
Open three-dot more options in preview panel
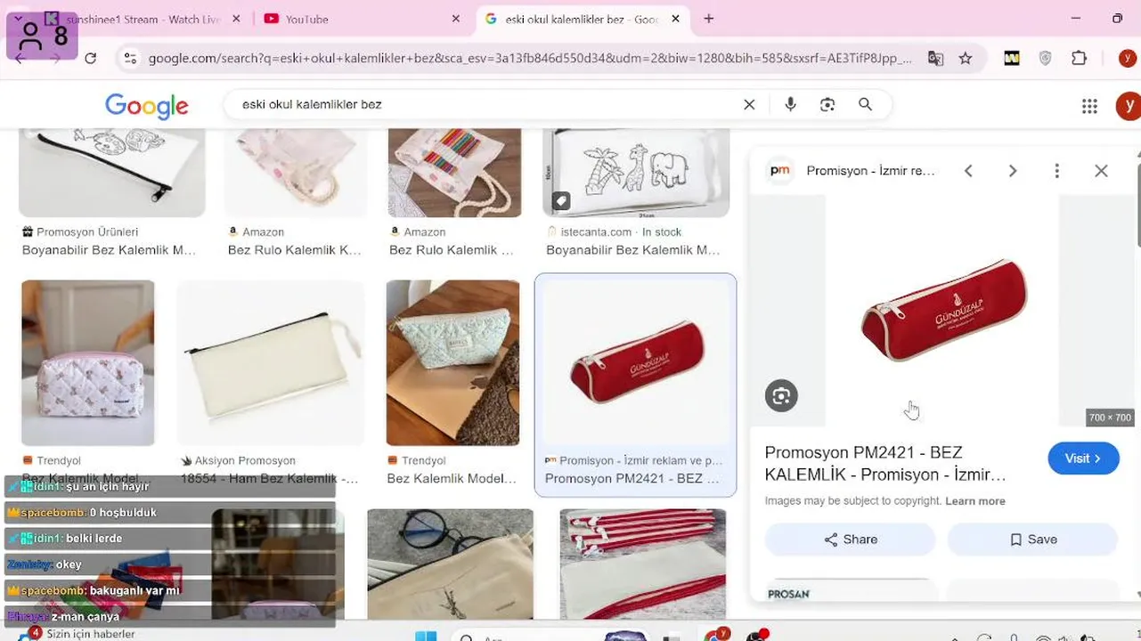coord(1056,171)
